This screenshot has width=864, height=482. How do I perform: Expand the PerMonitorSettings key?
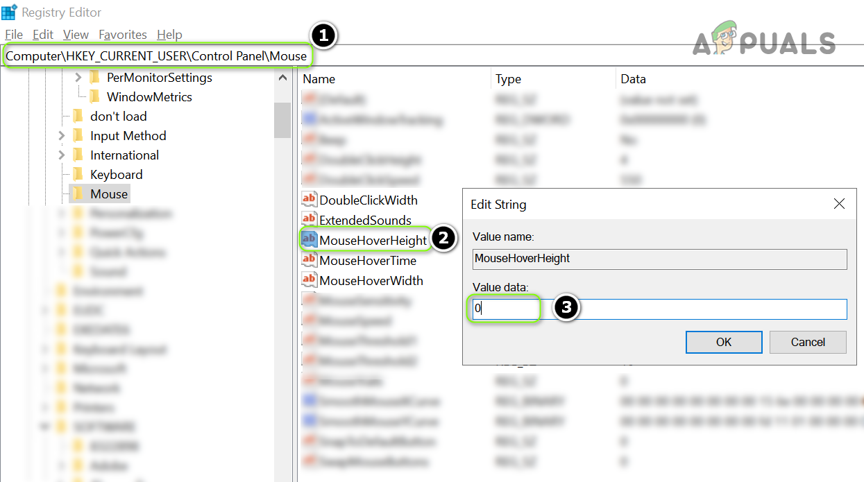pos(78,78)
